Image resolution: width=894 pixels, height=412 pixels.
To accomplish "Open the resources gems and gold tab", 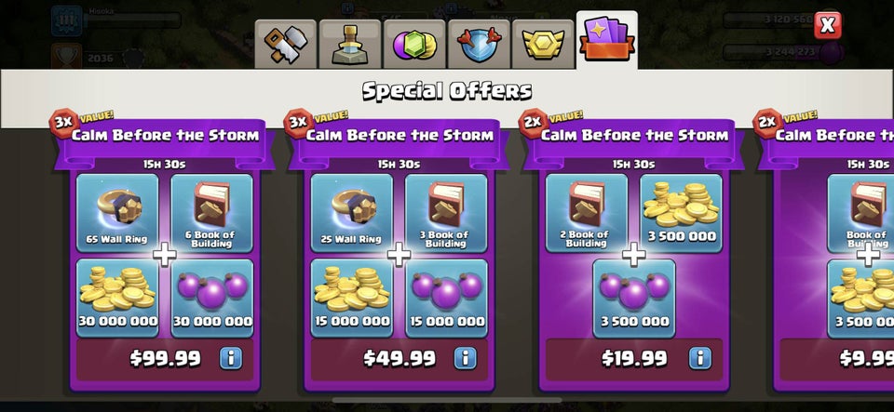I will tap(414, 45).
